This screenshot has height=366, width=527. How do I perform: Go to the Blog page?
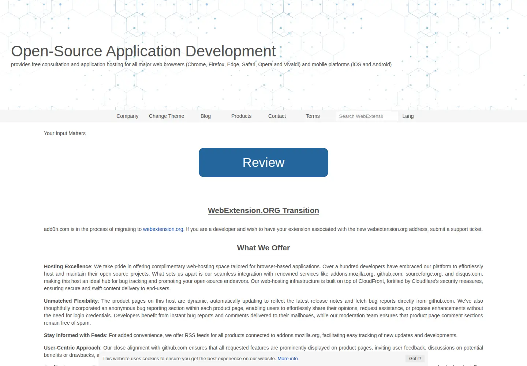206,116
